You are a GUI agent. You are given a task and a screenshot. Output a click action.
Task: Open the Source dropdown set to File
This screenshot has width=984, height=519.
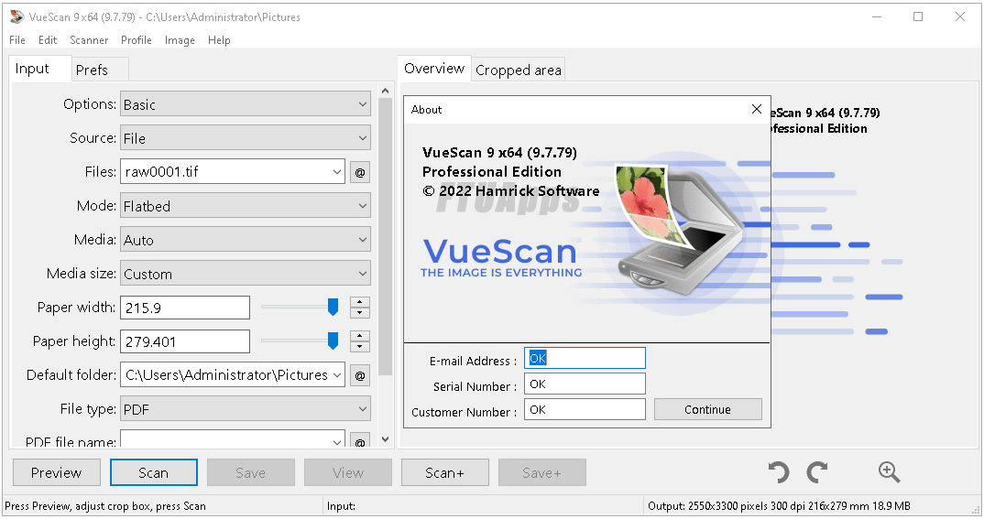click(x=246, y=138)
